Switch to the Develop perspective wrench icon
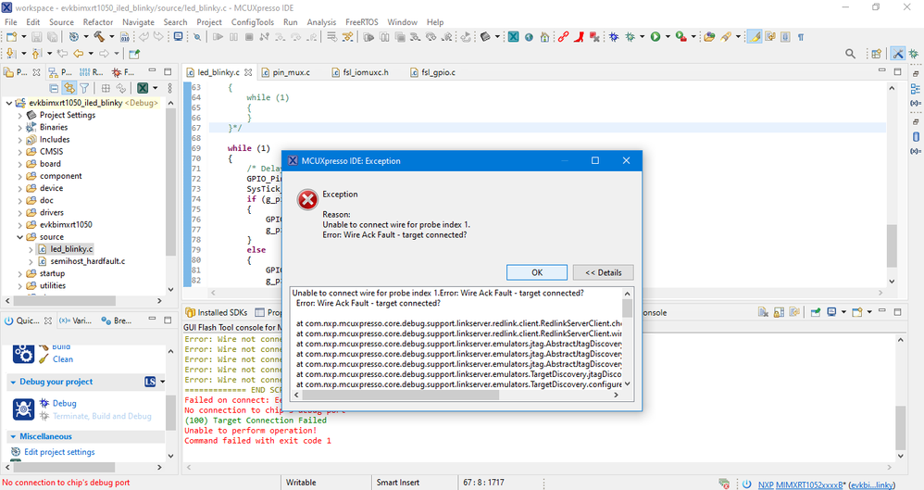Screen dimensions: 924x490 pyautogui.click(x=898, y=54)
